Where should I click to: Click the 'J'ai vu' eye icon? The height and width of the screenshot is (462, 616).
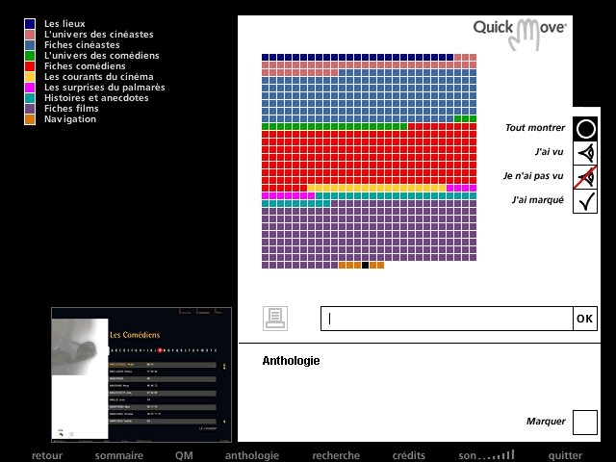pos(585,153)
